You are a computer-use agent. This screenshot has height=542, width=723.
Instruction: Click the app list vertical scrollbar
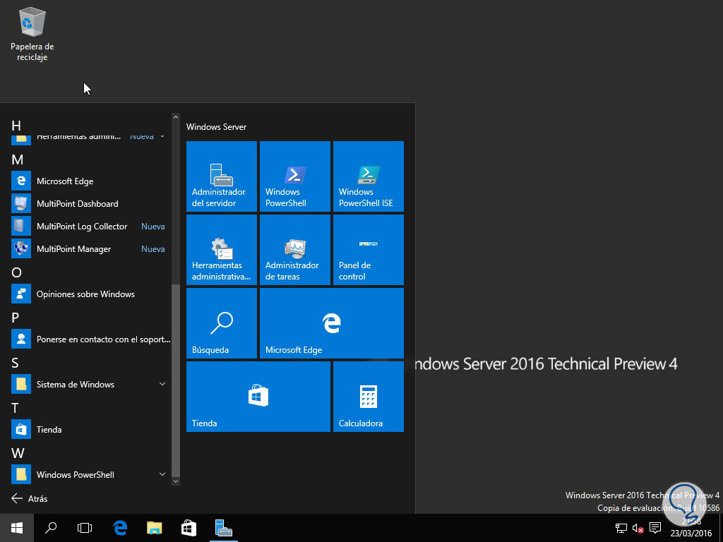pyautogui.click(x=176, y=380)
